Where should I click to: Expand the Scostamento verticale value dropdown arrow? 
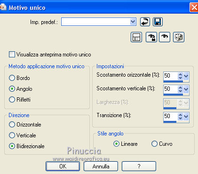(x=186, y=89)
